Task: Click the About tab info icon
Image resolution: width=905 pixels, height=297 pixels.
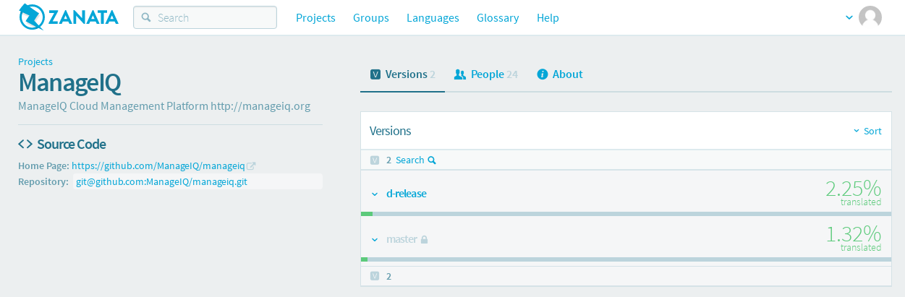Action: (x=543, y=74)
